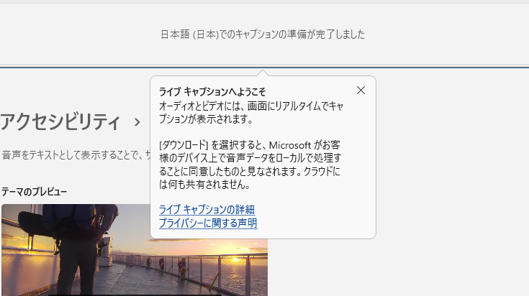Close the ライブ キャプションへようこそ popup

pyautogui.click(x=361, y=91)
